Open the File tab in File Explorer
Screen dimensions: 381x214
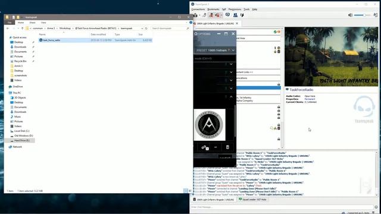coord(10,23)
